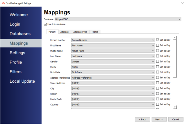186x124 pixels.
Task: Uncheck Set as Key for Person Number
Action: pos(157,40)
